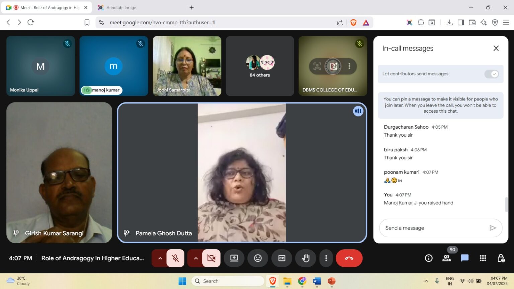View site information icon in address bar

(x=102, y=22)
